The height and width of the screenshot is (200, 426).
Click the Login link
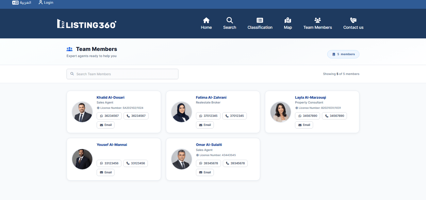tap(46, 2)
